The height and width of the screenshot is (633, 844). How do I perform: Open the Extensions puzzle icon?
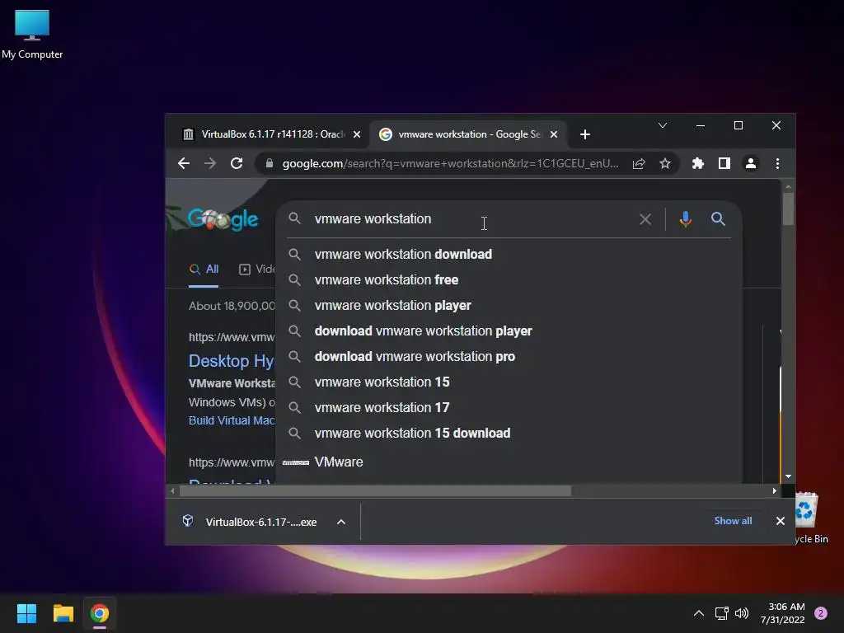pos(697,164)
